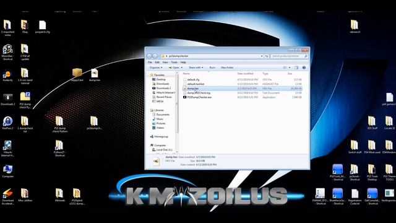Click the Burn toolbar button

[x=212, y=68]
